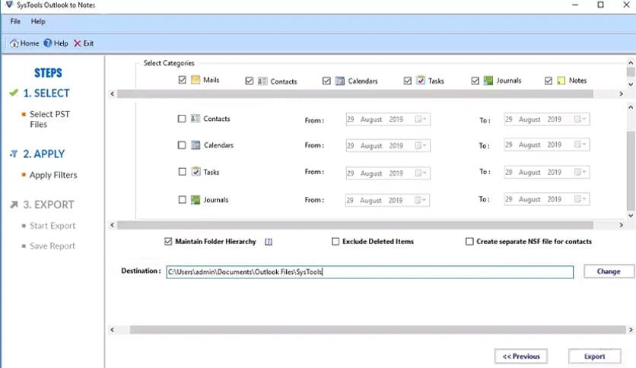This screenshot has height=368, width=636.
Task: Uncheck the Mails category checkbox
Action: click(x=182, y=80)
